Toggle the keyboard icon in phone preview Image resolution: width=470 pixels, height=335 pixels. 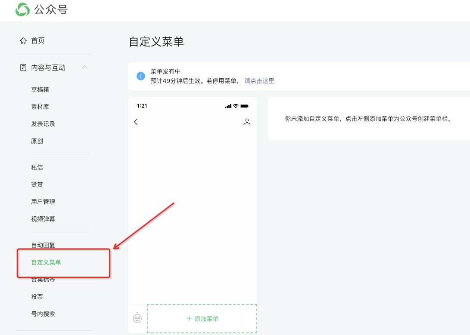point(137,318)
